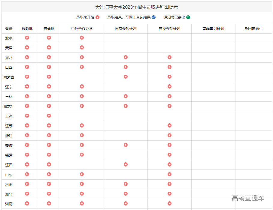Click the 河北 国家专项计划 status icon

[126, 57]
